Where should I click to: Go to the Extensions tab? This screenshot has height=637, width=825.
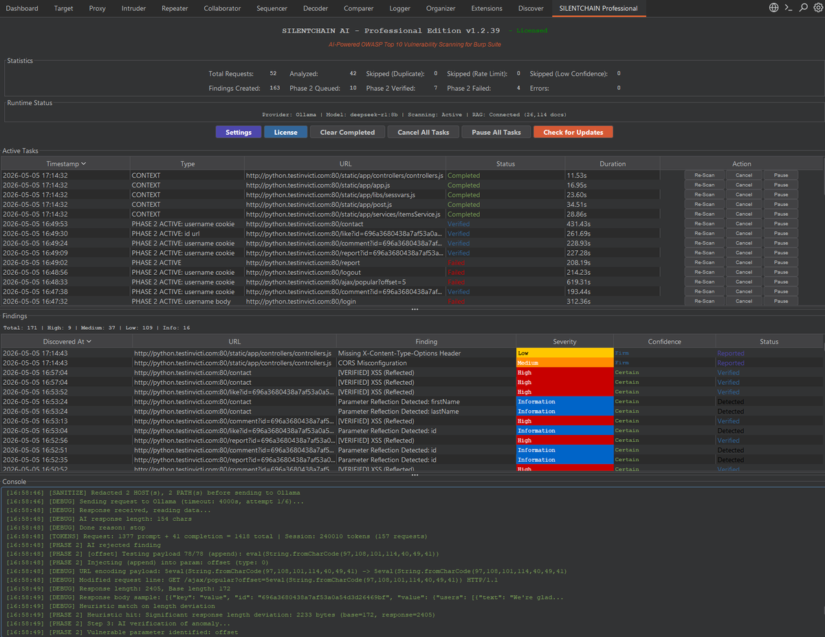tap(487, 8)
